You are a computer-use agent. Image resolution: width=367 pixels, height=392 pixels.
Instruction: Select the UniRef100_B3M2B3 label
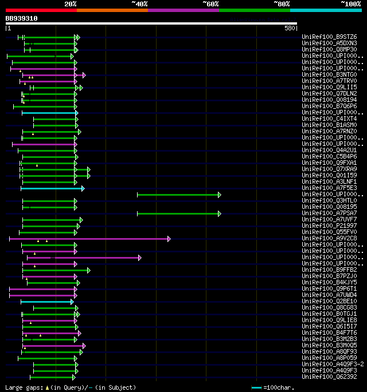pos(329,339)
